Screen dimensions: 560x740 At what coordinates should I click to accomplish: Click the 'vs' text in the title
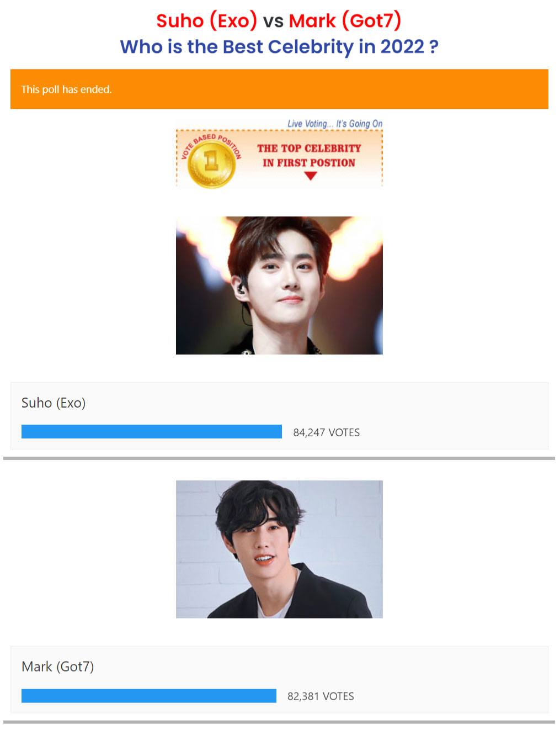point(273,22)
